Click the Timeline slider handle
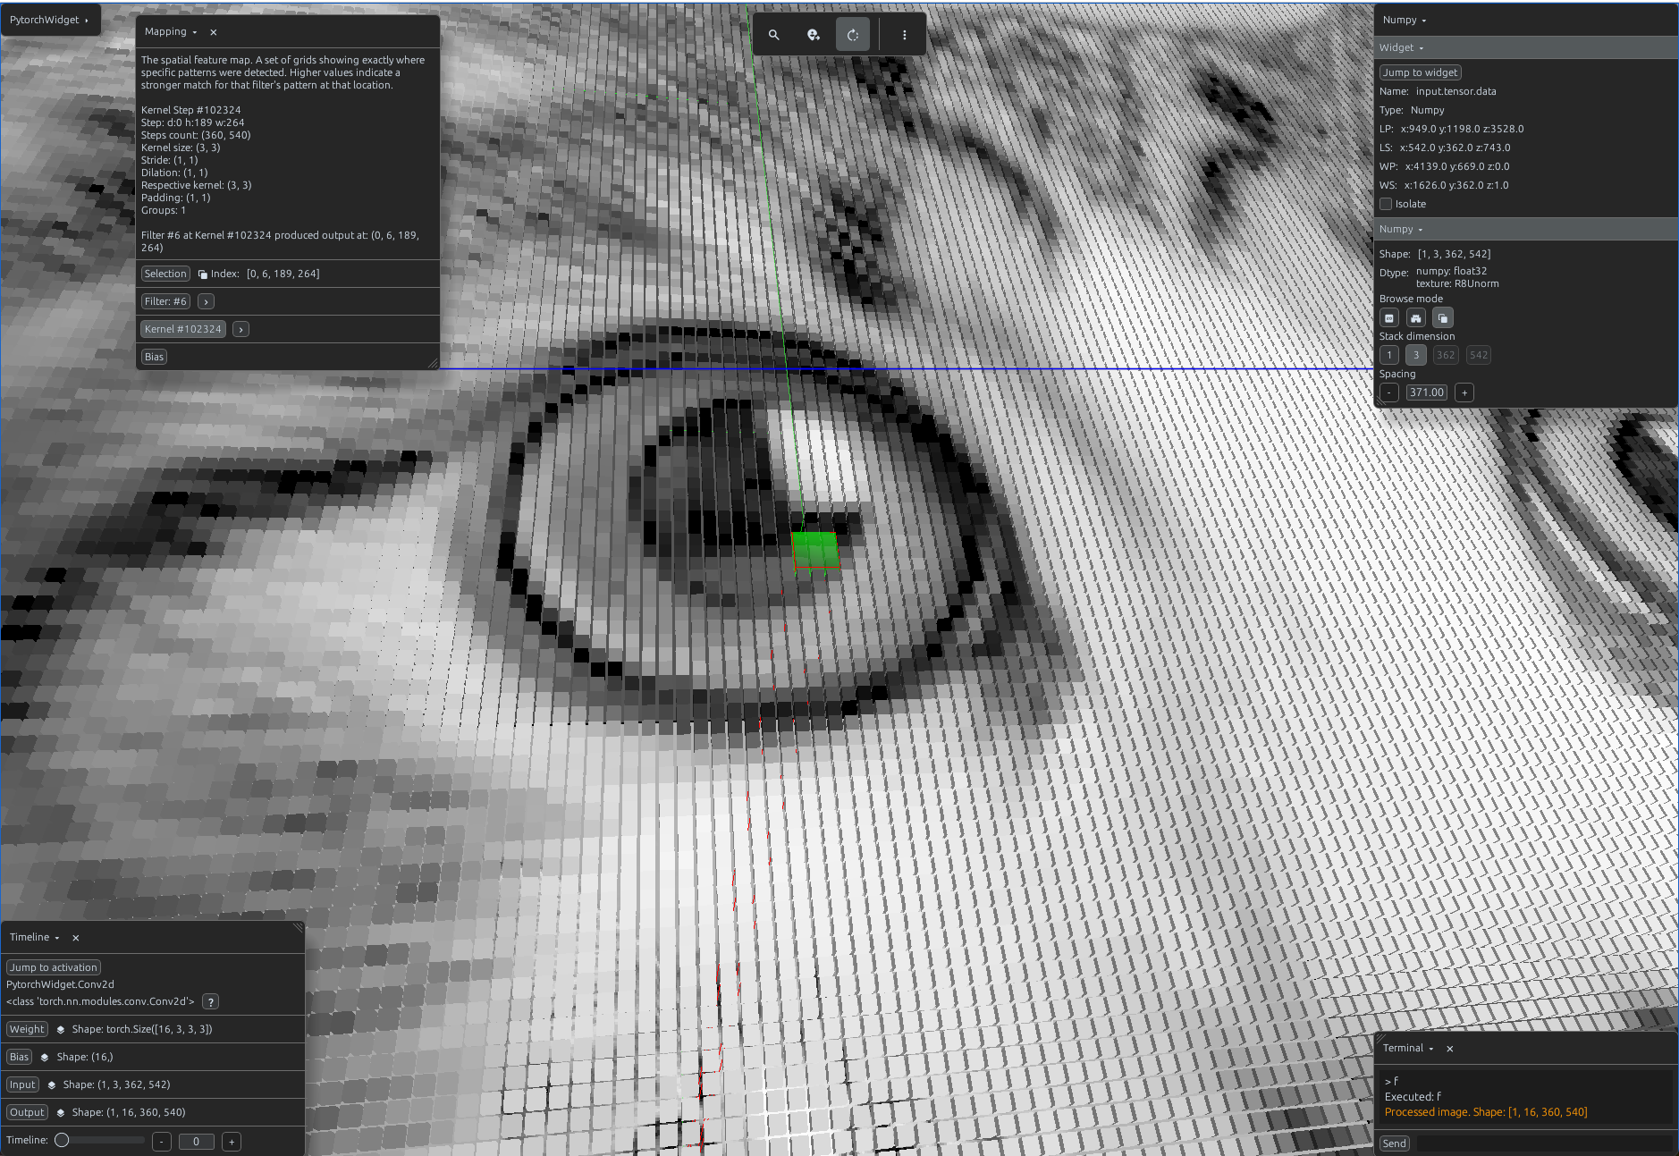This screenshot has width=1679, height=1156. [x=62, y=1141]
